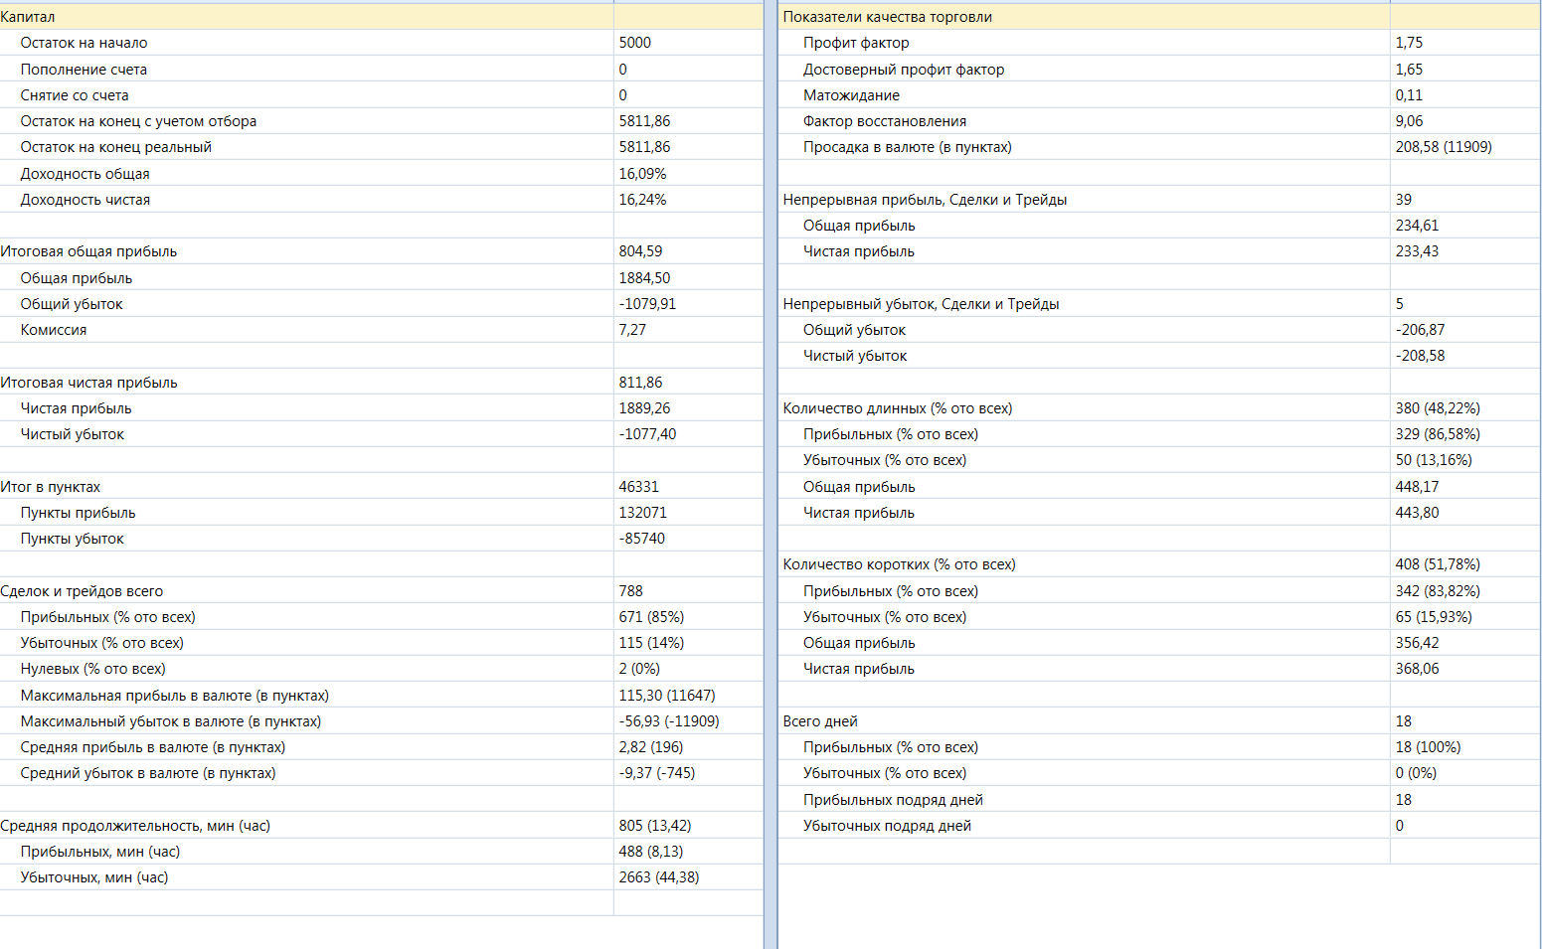
Task: Select the 'Итоговая чистая прибыль' label
Action: point(88,383)
